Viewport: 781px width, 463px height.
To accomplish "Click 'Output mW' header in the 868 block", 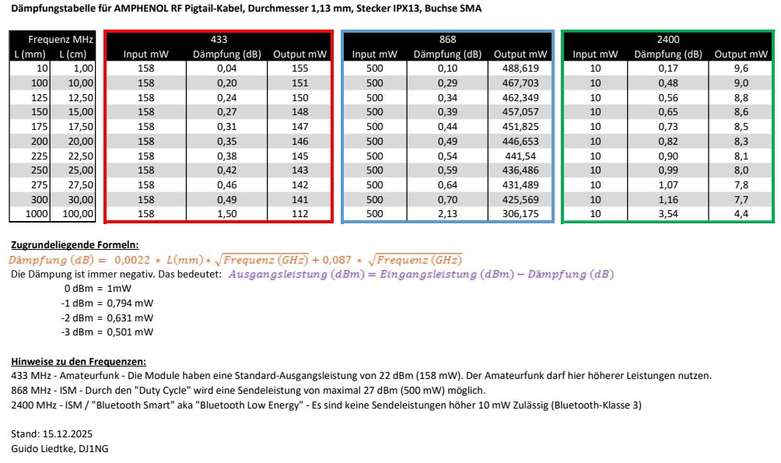I will point(520,54).
